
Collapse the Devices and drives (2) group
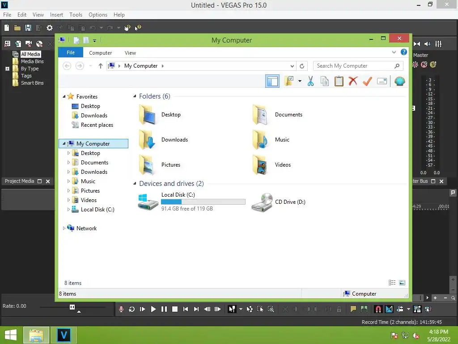pyautogui.click(x=135, y=183)
